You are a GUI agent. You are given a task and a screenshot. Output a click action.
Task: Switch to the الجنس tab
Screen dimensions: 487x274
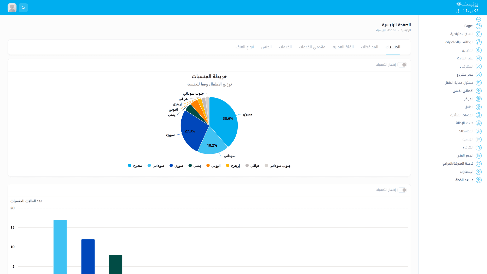pos(267,47)
